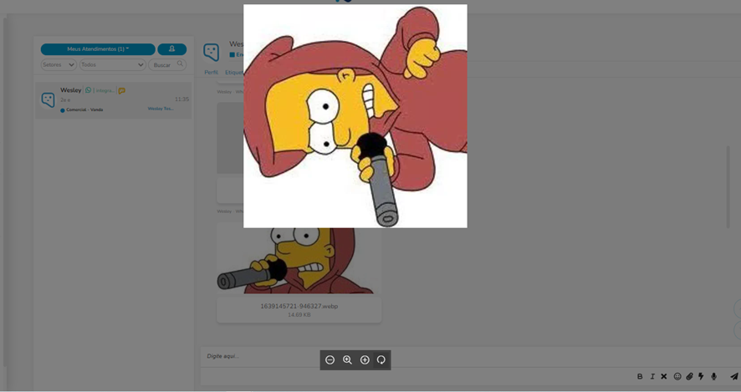Screen dimensions: 741x392
Task: Click the cartoon thumbnail in the chat
Action: click(x=299, y=261)
